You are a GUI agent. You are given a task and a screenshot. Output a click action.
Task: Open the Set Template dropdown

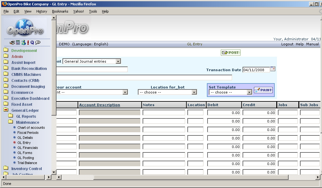[249, 92]
